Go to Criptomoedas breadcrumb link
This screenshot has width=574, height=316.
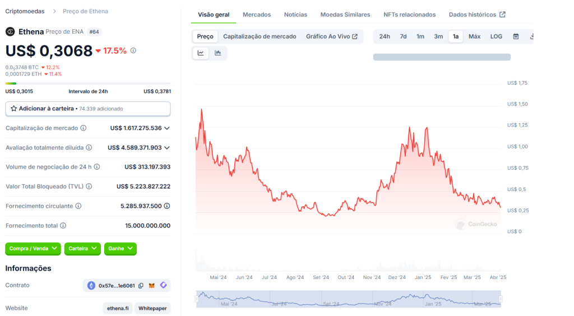(25, 11)
